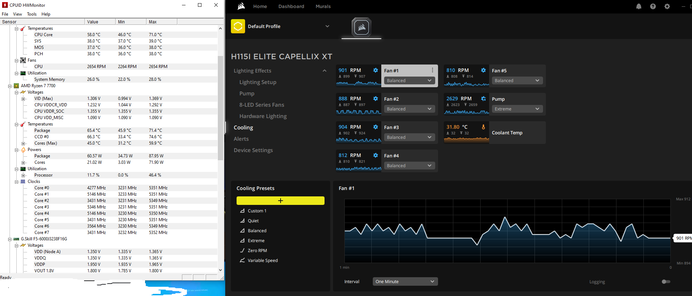Click the CPUID HWMonitor title bar icon
The width and height of the screenshot is (692, 296).
tap(5, 5)
